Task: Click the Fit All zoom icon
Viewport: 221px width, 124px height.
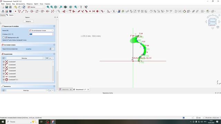Action: (x=48, y=7)
